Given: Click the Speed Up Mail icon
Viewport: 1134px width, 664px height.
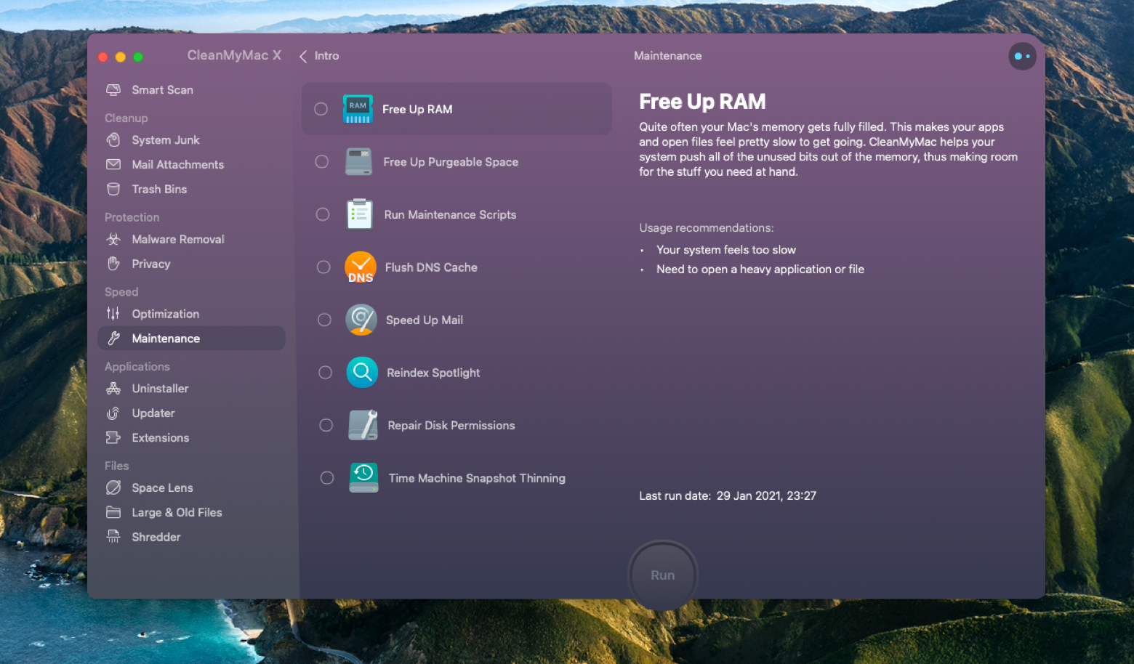Looking at the screenshot, I should pyautogui.click(x=361, y=320).
